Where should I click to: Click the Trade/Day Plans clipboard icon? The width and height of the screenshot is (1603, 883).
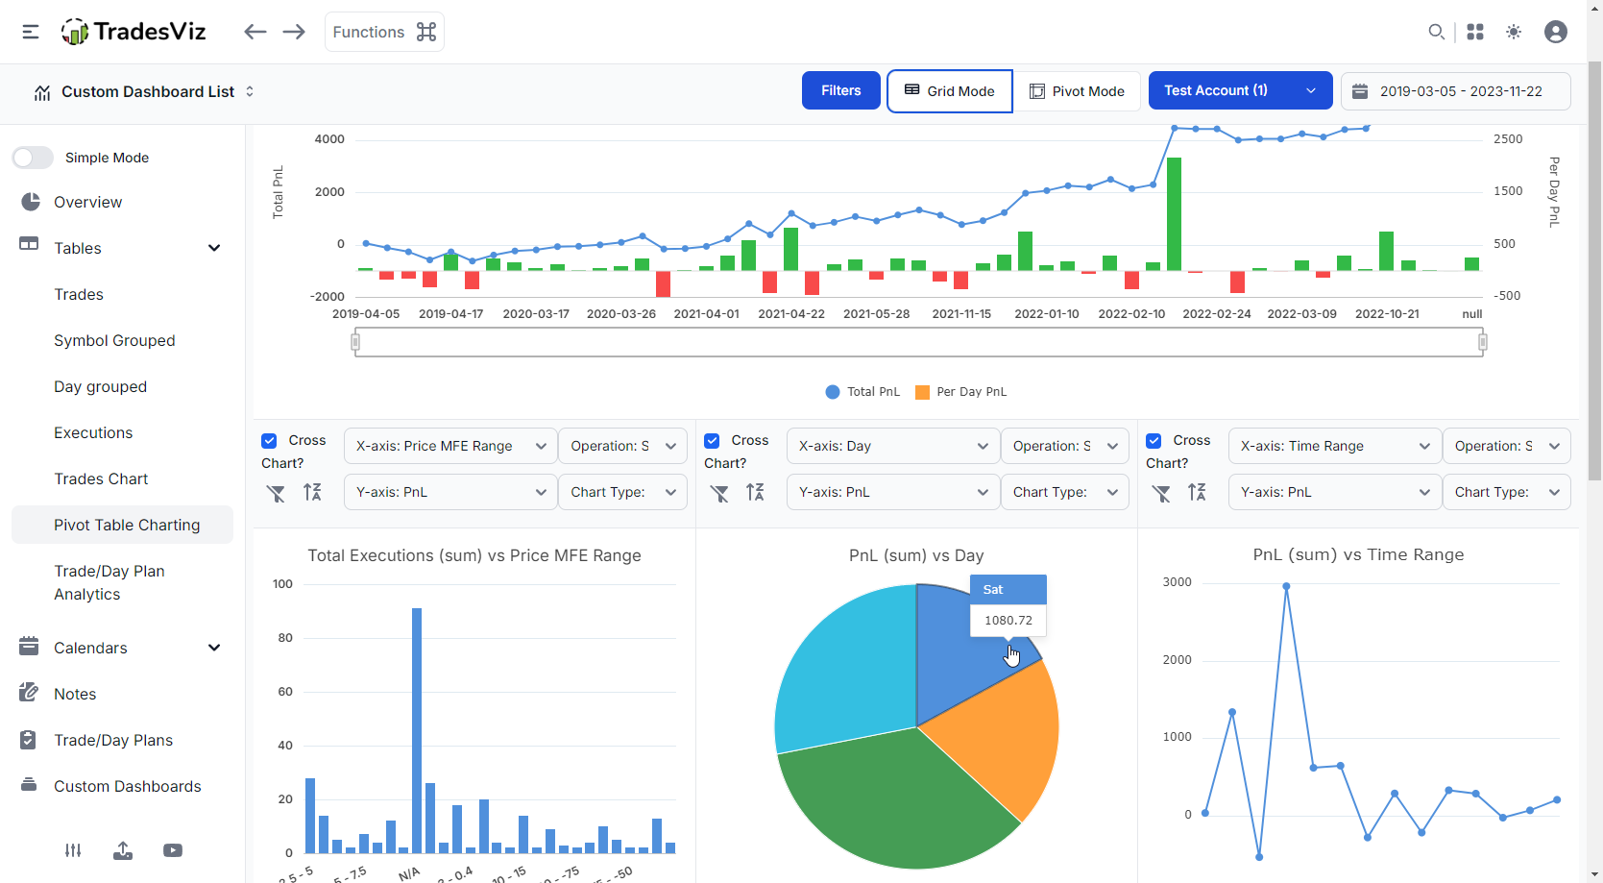[x=29, y=739]
